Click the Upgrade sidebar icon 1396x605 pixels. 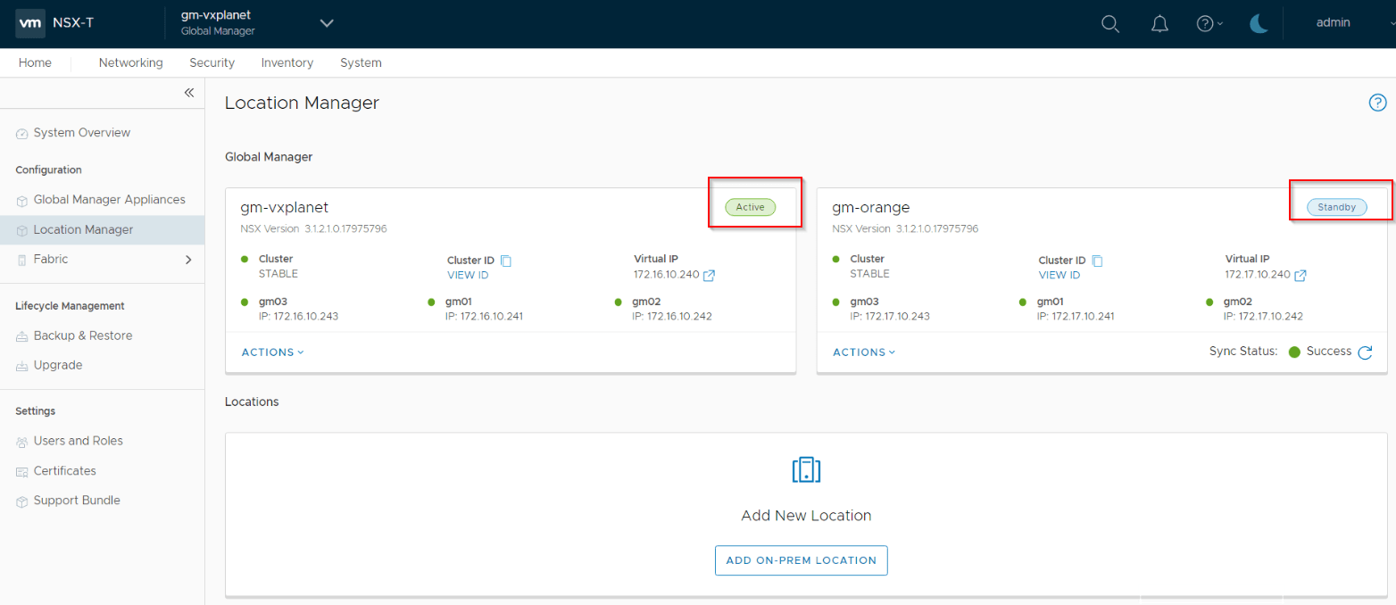(22, 366)
